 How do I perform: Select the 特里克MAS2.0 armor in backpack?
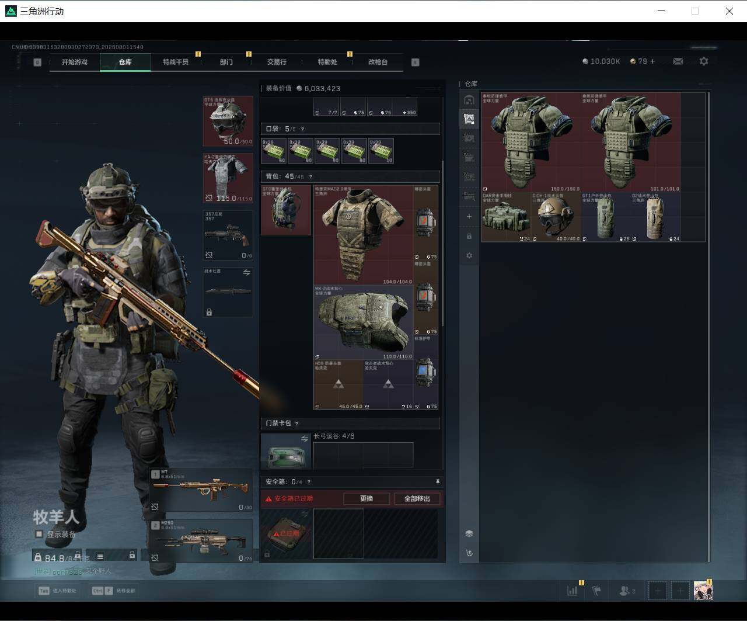tap(363, 235)
